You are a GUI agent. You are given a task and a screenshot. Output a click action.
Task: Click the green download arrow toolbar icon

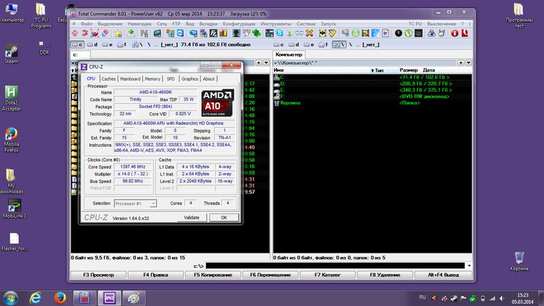(x=131, y=33)
